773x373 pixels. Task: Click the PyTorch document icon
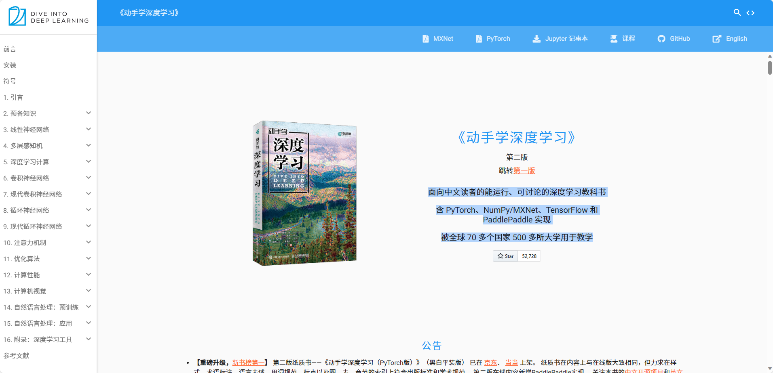tap(479, 38)
